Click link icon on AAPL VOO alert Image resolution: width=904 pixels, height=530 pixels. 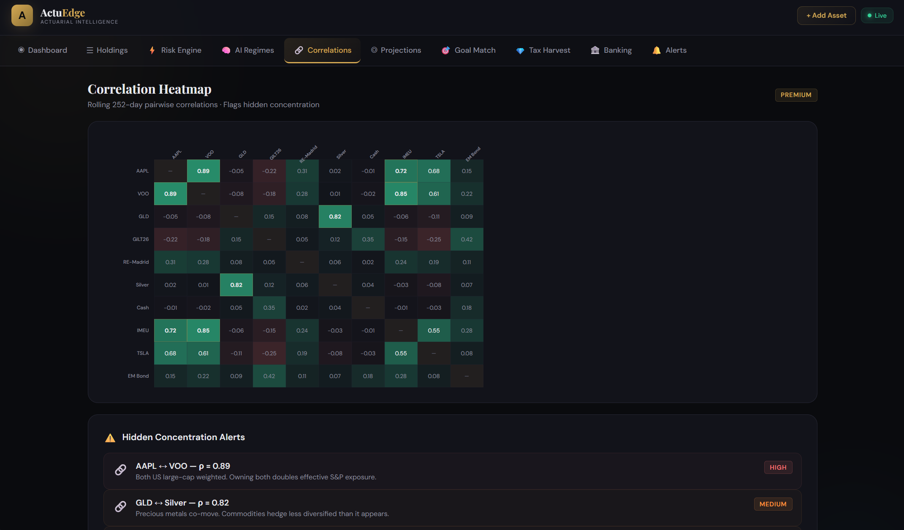point(120,470)
